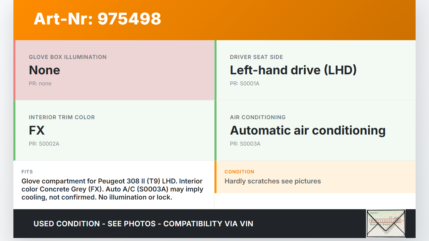The height and width of the screenshot is (241, 429).
Task: Select 'Automatic air conditioning' value
Action: coord(308,130)
